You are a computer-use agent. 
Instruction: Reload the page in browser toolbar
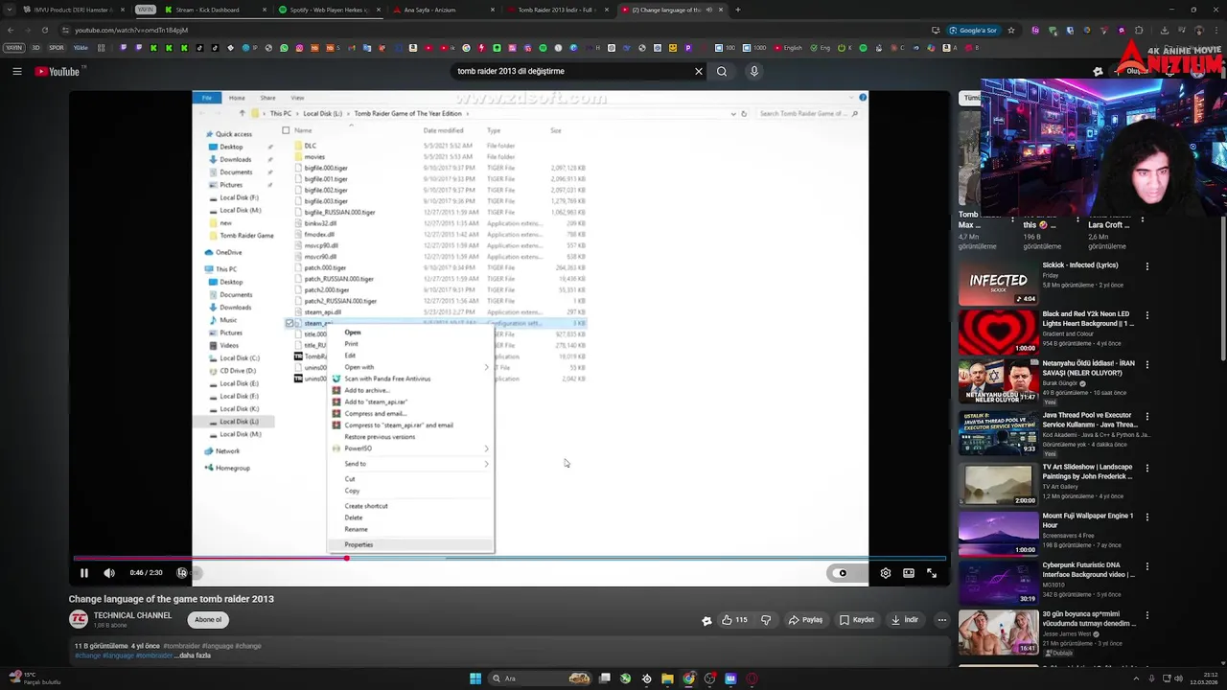click(44, 30)
